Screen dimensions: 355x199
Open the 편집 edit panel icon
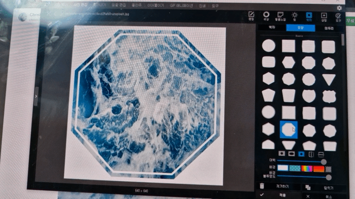click(x=251, y=16)
